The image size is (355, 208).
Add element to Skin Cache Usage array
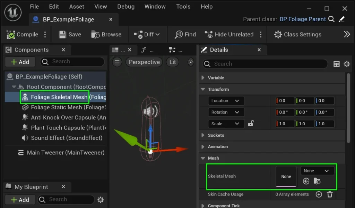click(319, 195)
